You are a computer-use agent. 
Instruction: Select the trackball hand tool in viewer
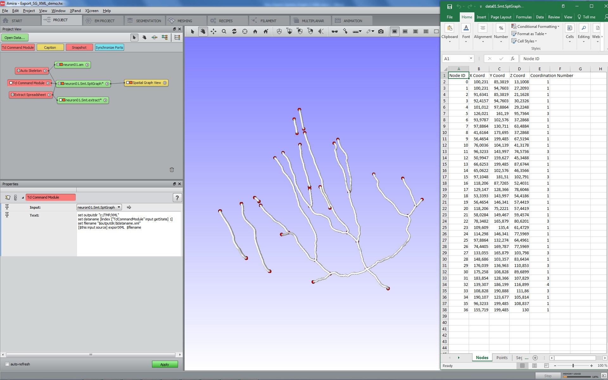(x=203, y=31)
